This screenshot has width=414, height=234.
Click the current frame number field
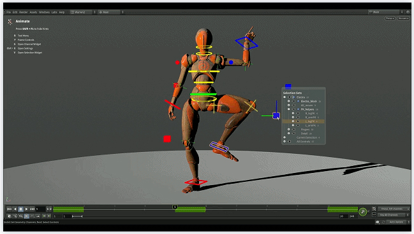[40, 209]
